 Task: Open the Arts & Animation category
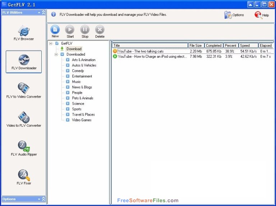coord(84,60)
